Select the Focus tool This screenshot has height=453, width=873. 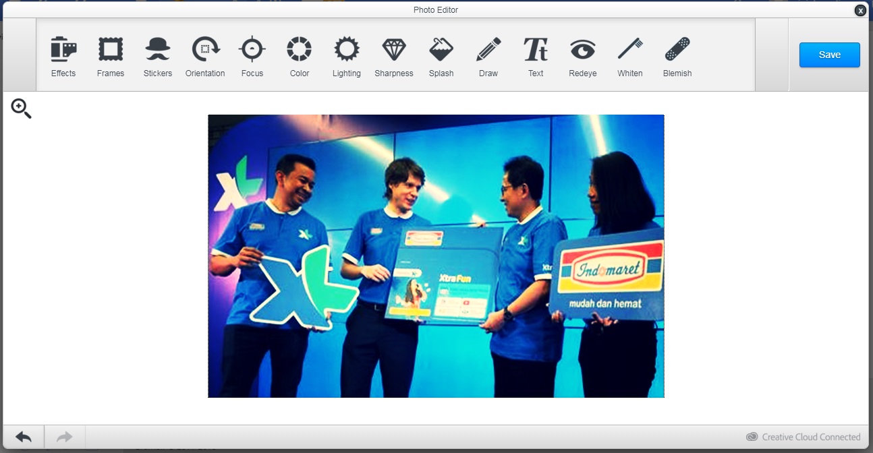point(252,57)
